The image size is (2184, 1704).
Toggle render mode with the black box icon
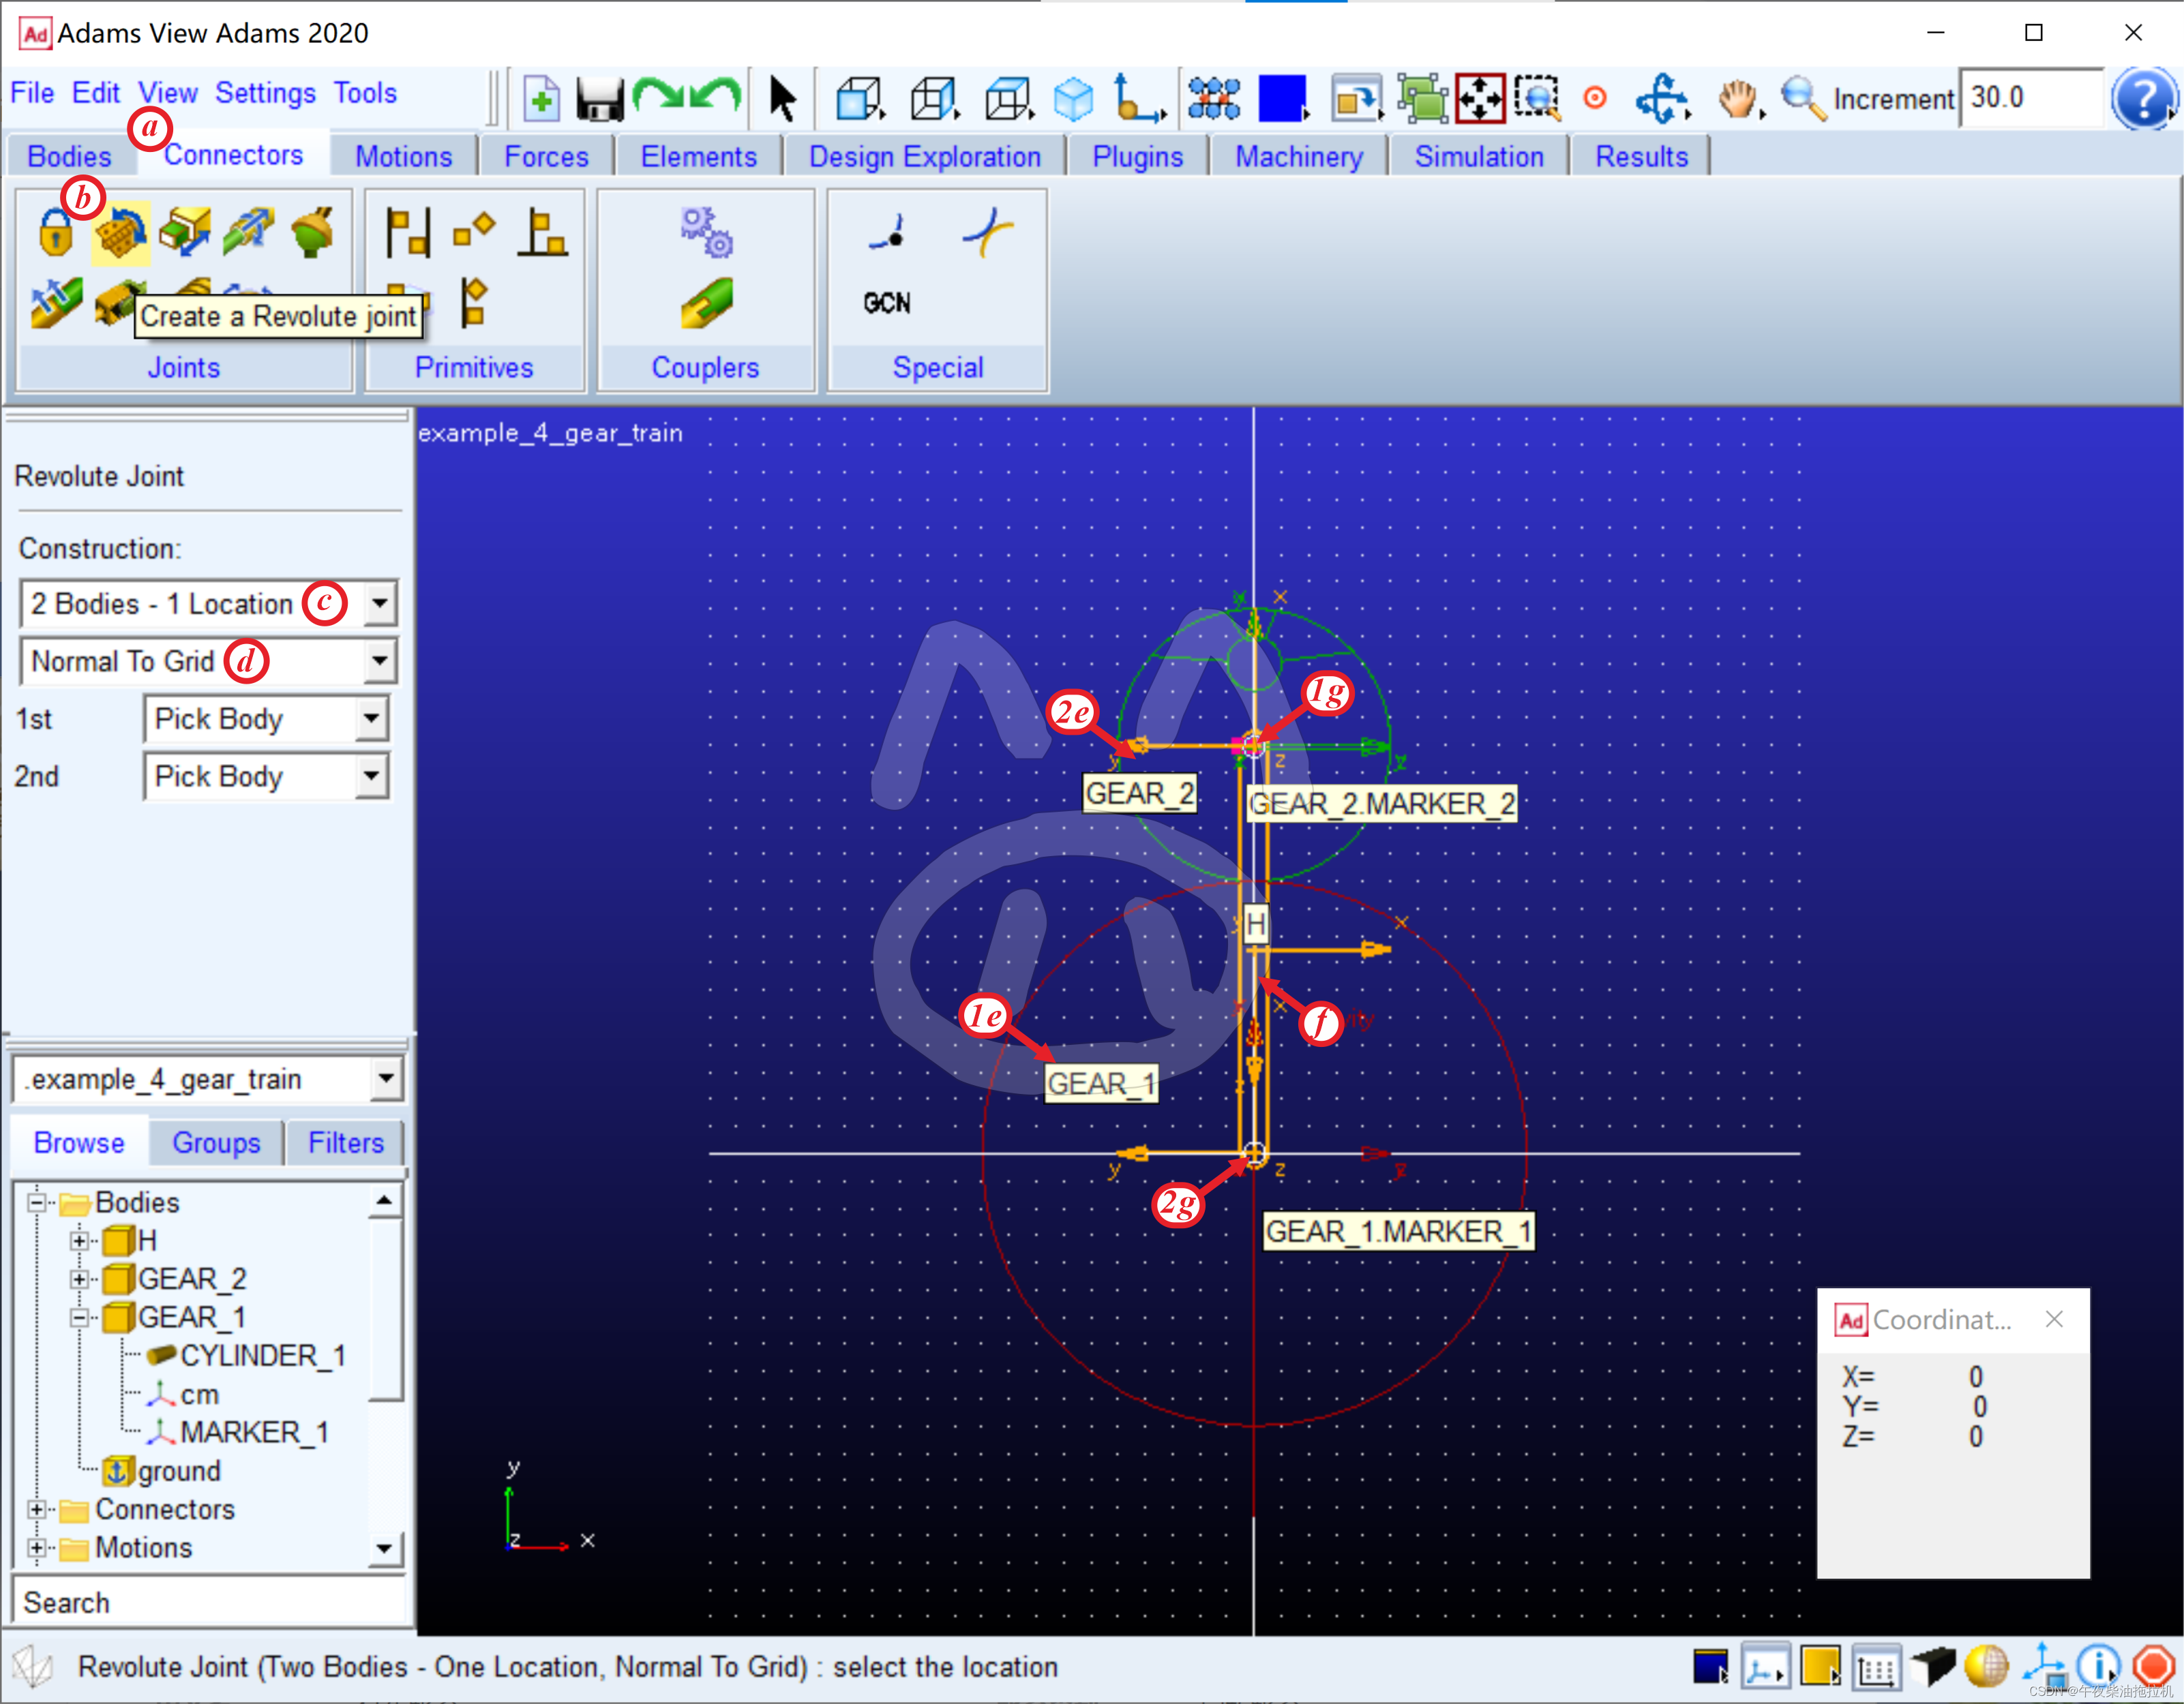tap(1932, 1667)
